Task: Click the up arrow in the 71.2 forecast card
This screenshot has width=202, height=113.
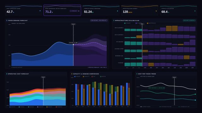Action: (79, 11)
